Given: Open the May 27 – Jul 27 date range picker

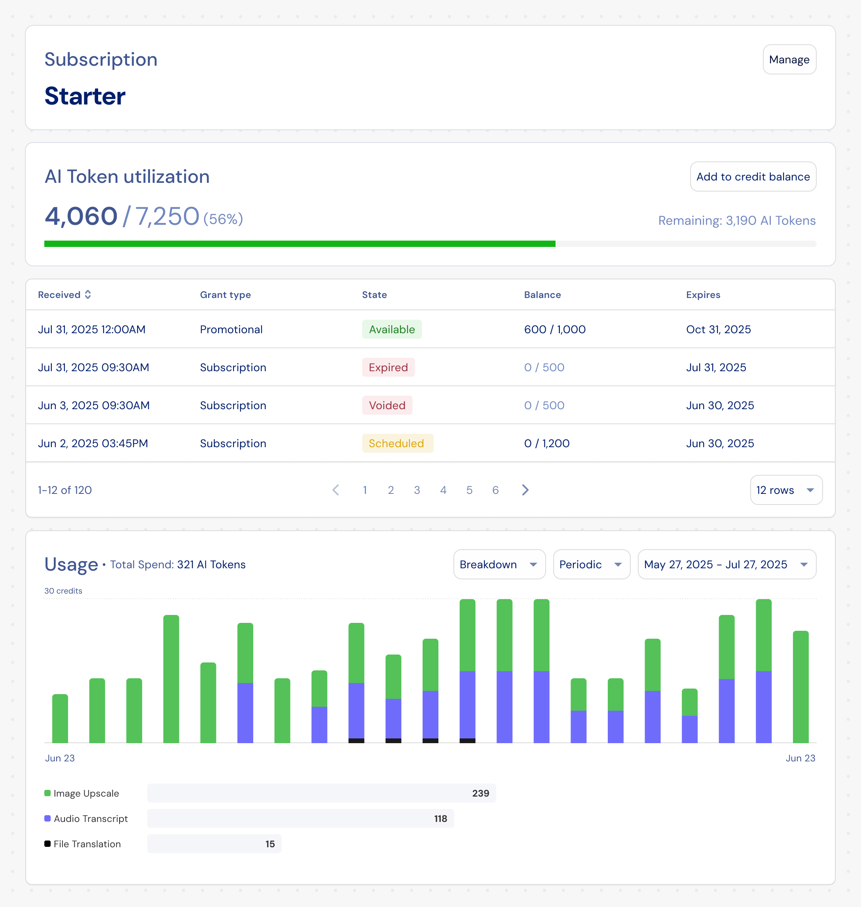Looking at the screenshot, I should tap(726, 564).
